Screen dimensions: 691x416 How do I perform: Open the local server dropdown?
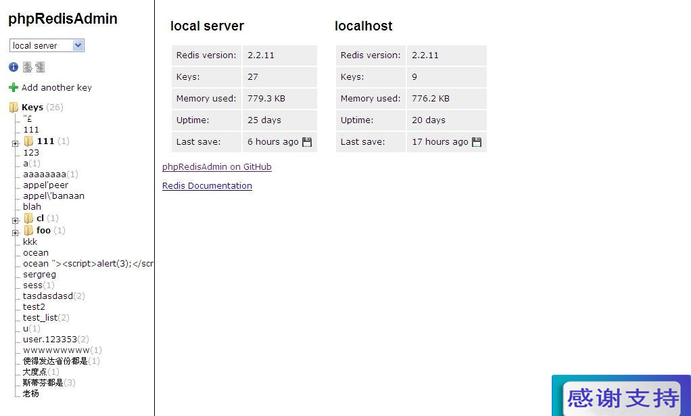point(47,45)
